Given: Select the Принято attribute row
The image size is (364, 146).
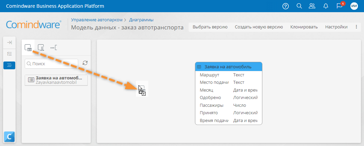Looking at the screenshot, I should (229, 113).
